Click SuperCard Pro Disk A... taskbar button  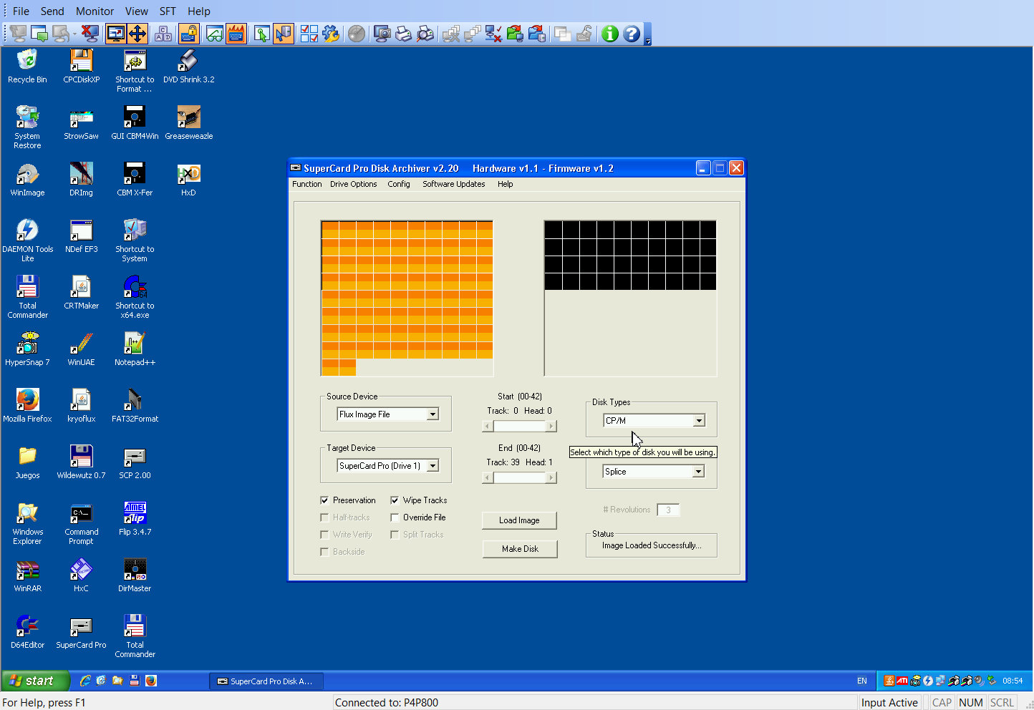[x=266, y=681]
